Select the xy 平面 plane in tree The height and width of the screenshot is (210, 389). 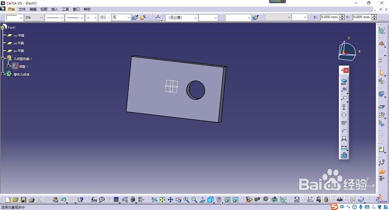(19, 35)
